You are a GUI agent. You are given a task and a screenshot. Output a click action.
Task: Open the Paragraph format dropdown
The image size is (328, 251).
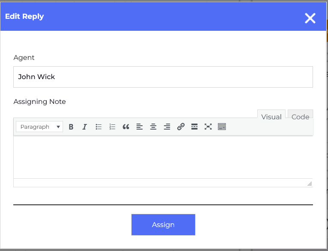pos(39,127)
